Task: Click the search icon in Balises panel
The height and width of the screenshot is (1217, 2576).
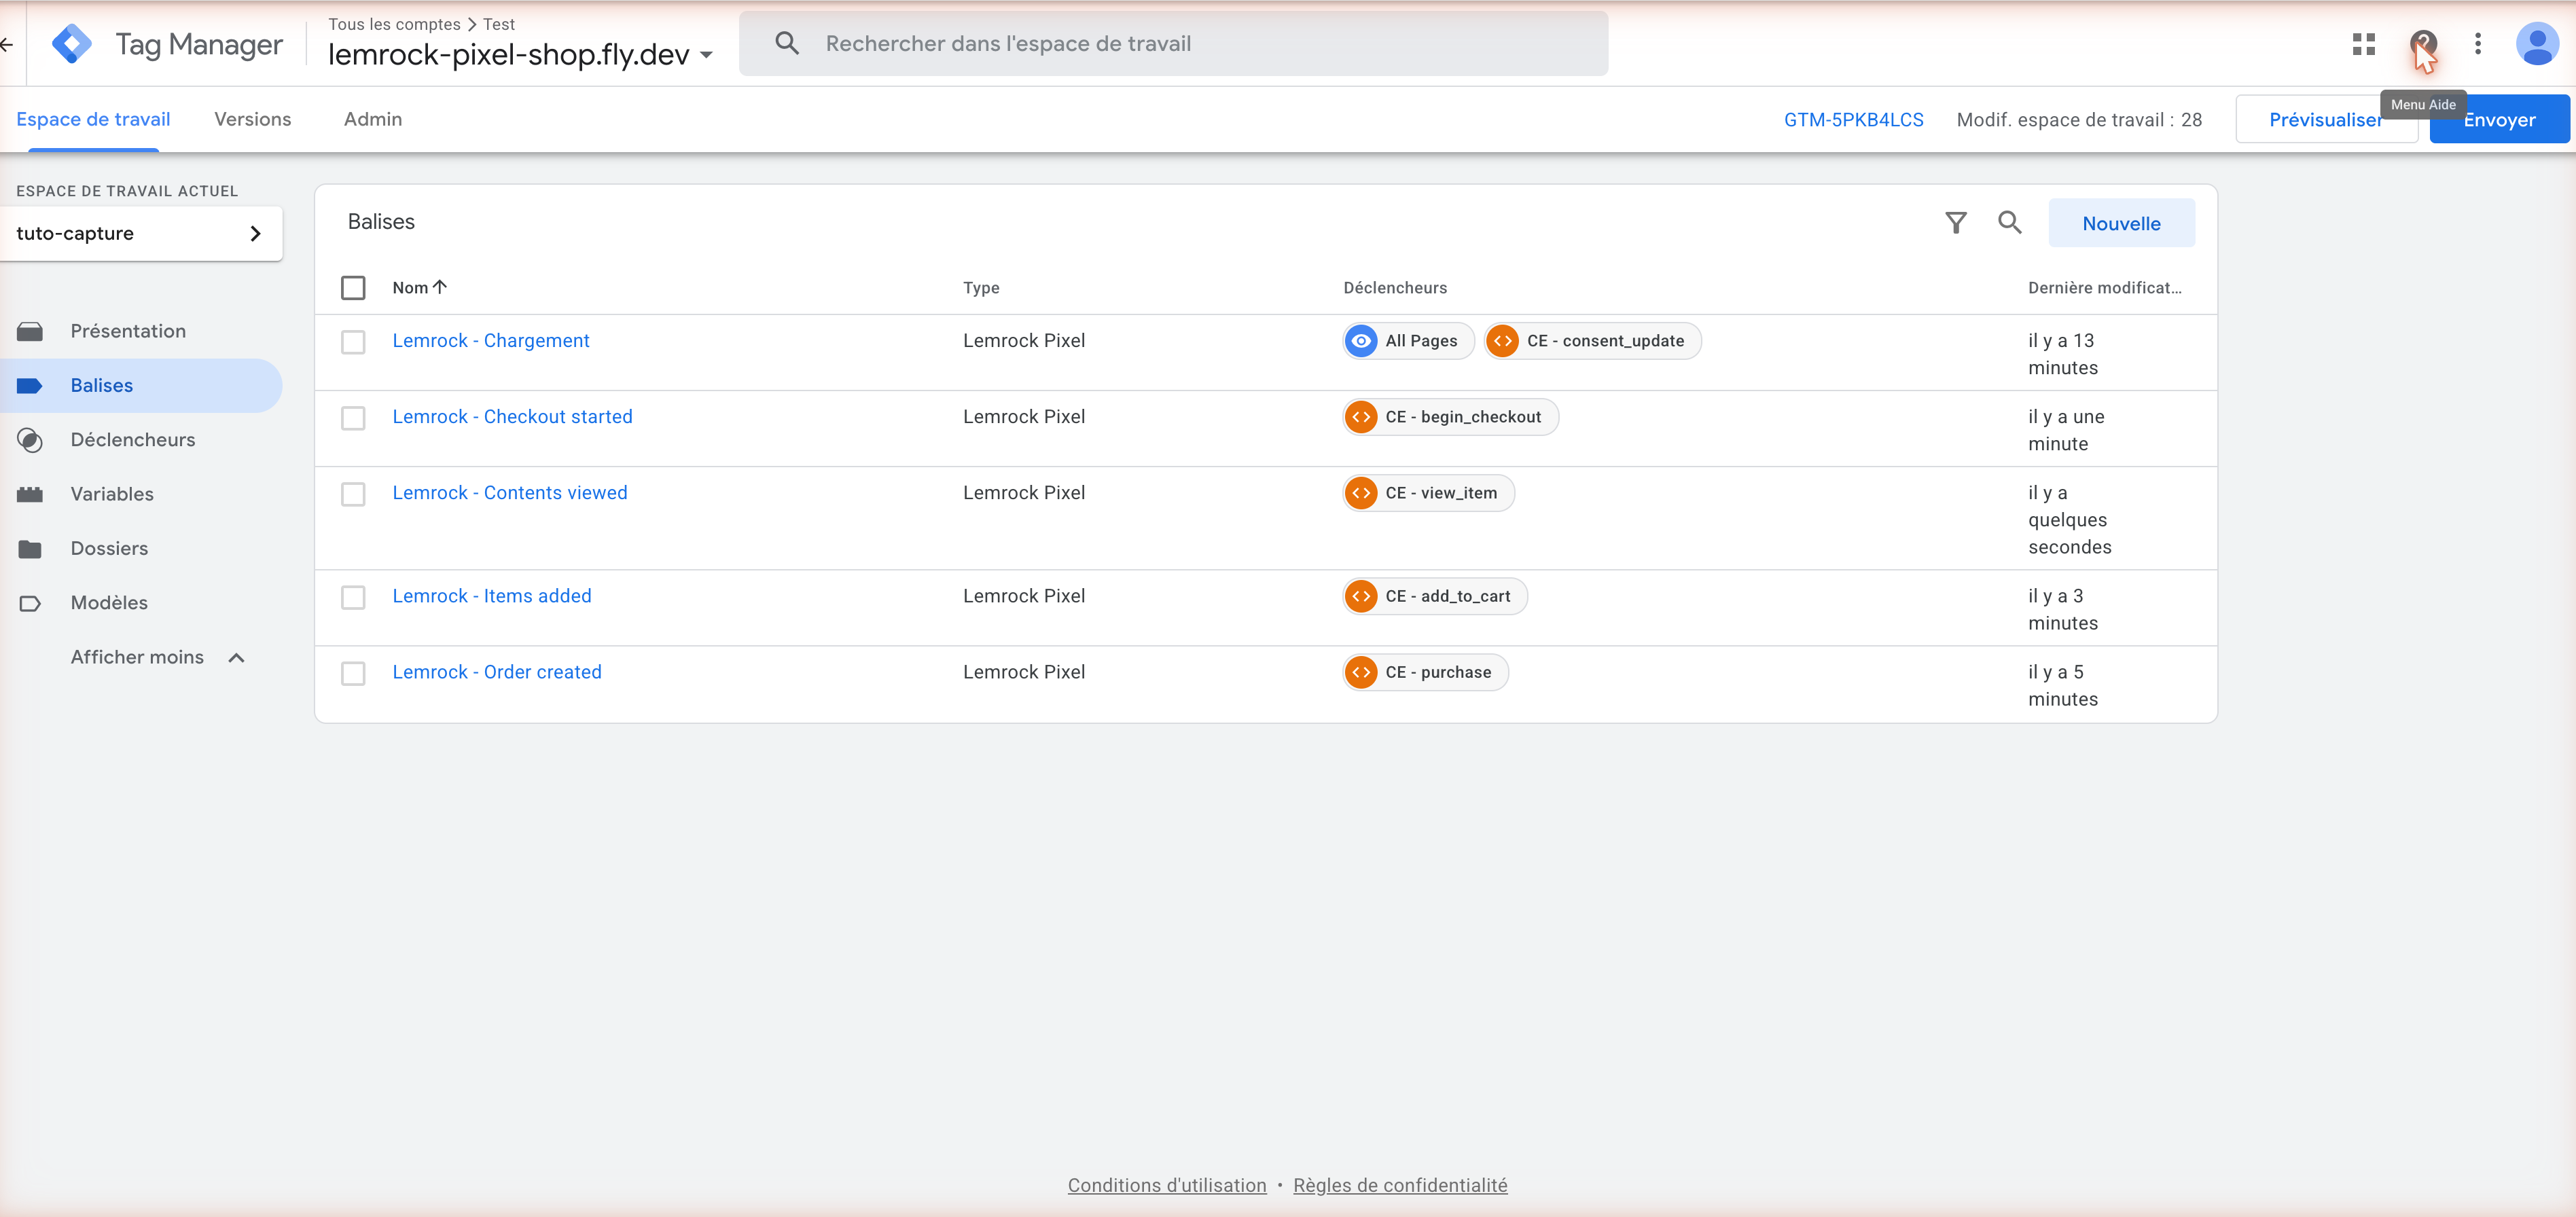Action: pyautogui.click(x=2009, y=222)
